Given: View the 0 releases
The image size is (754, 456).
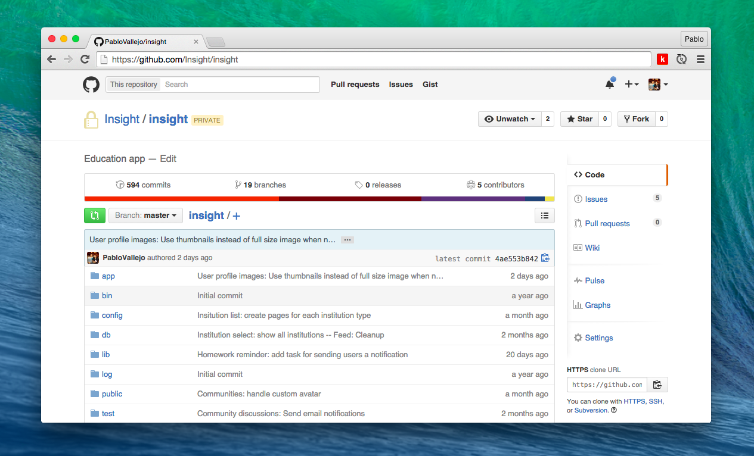Looking at the screenshot, I should click(378, 185).
